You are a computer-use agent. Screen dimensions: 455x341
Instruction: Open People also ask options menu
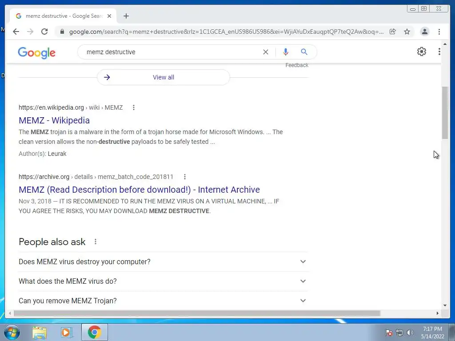(x=96, y=242)
